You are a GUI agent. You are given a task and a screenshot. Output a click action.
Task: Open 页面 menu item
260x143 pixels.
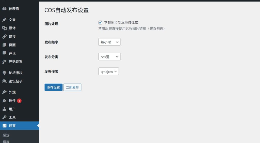[x=19, y=45]
